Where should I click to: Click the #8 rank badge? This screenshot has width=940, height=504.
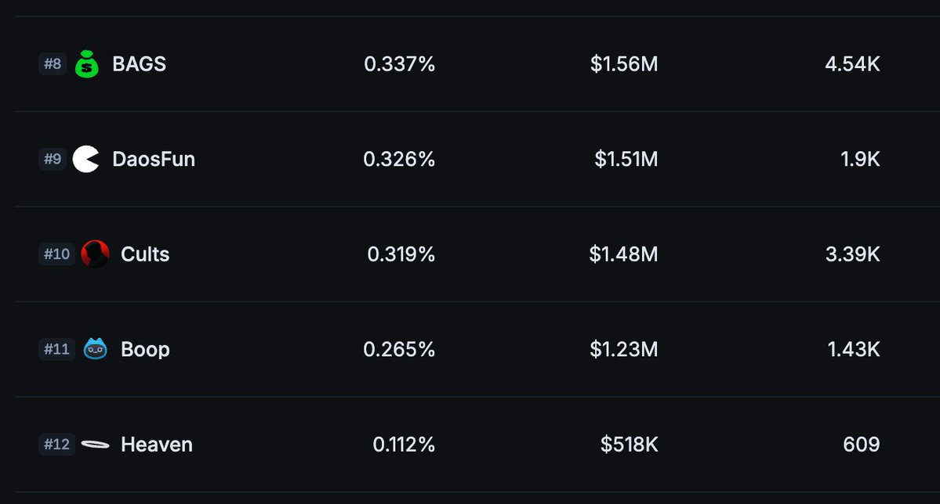pos(53,64)
